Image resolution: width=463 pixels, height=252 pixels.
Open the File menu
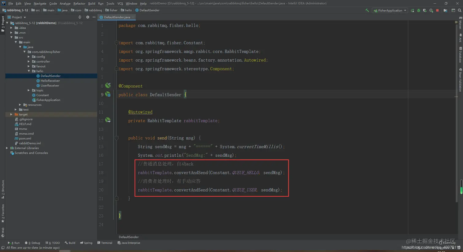(11, 3)
